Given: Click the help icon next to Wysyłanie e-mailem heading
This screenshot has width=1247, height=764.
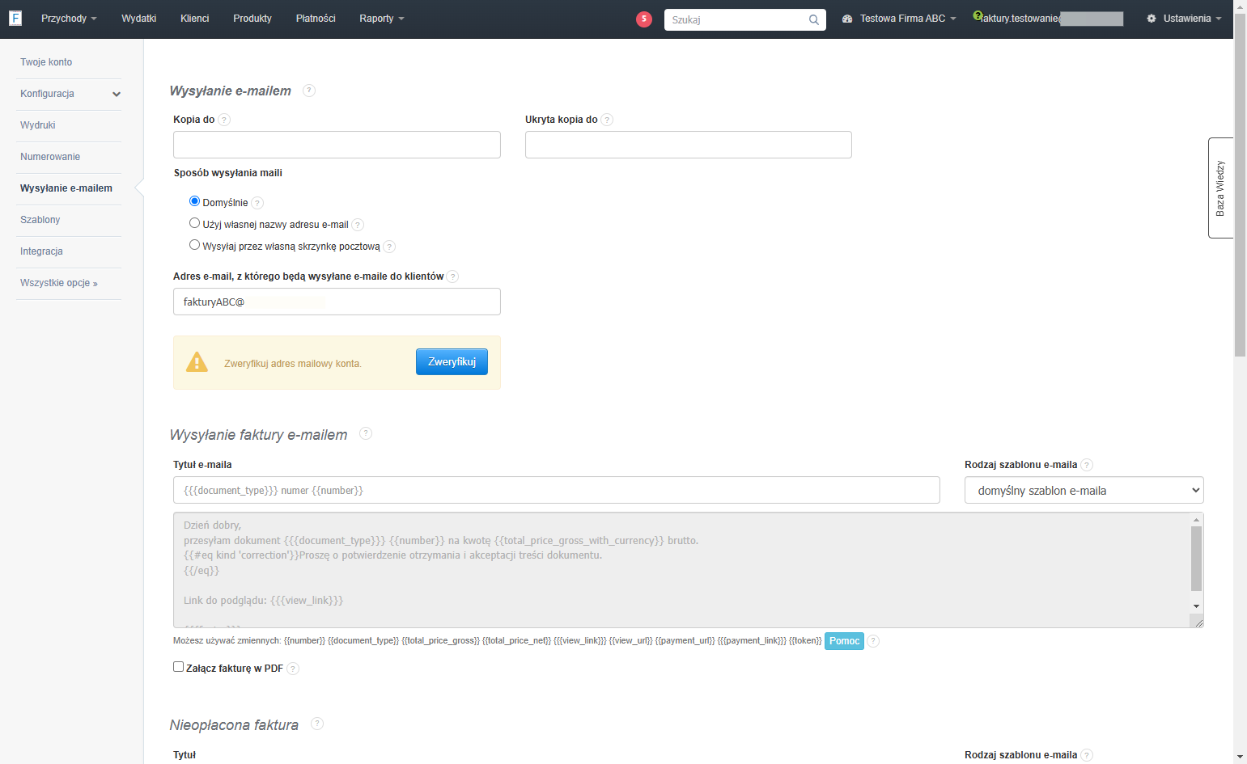Looking at the screenshot, I should [309, 91].
